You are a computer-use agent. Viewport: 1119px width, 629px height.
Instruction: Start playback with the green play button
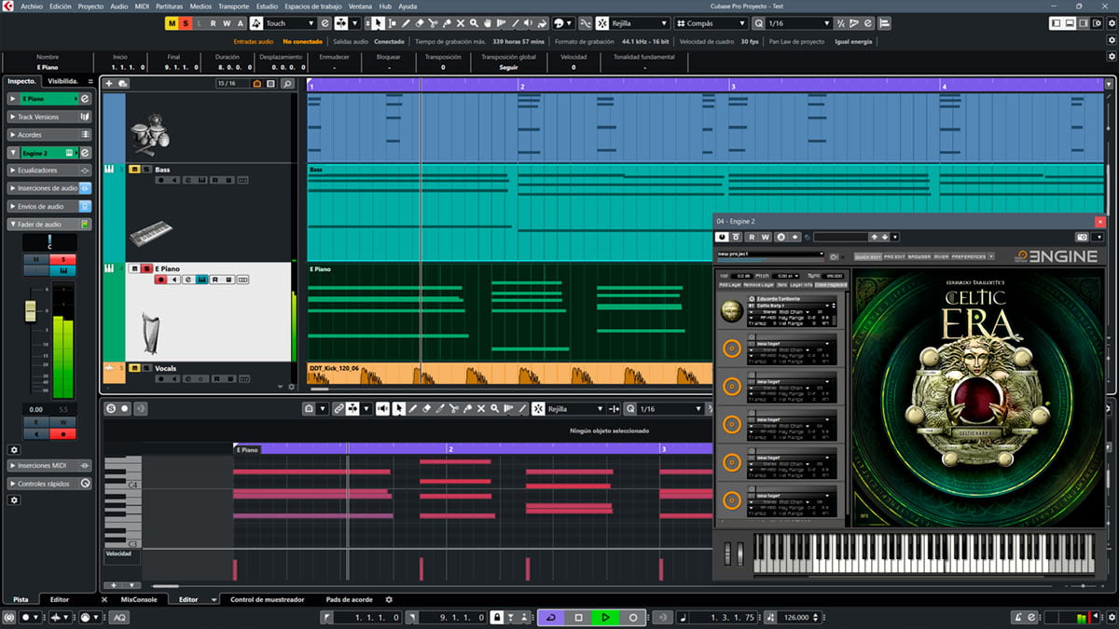coord(605,617)
